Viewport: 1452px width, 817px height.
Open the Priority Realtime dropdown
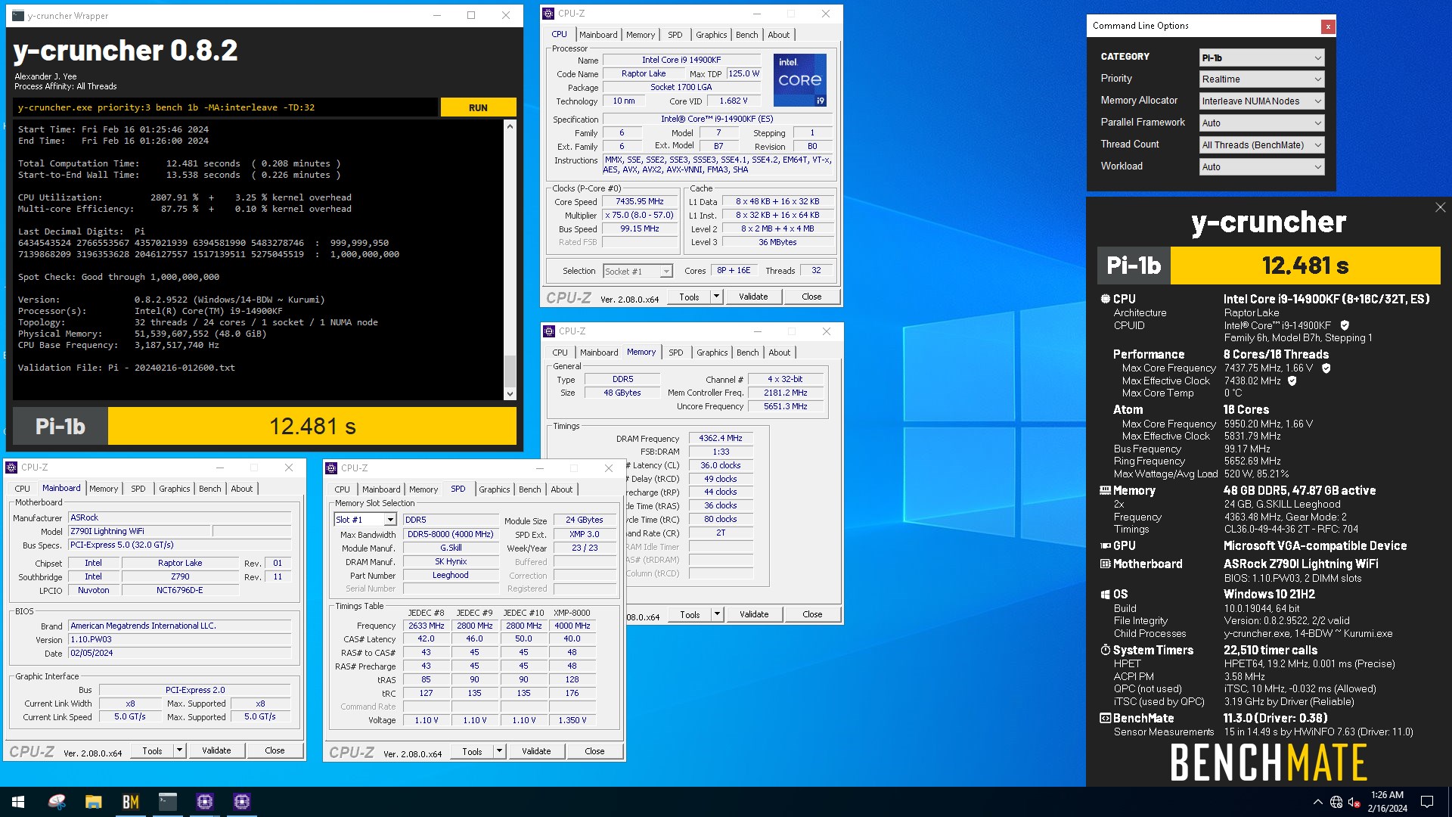click(1261, 79)
